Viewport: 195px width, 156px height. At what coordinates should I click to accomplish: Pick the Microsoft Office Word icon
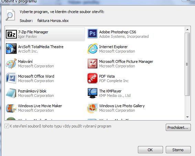tap(11, 78)
